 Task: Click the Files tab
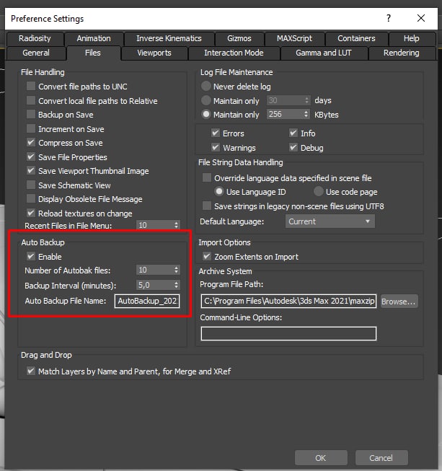[93, 53]
